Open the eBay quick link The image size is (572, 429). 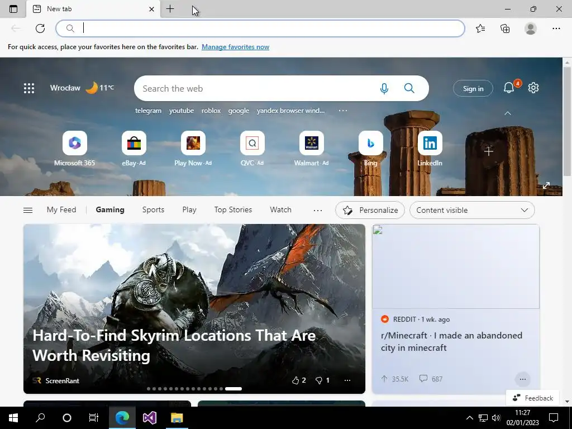pyautogui.click(x=134, y=149)
